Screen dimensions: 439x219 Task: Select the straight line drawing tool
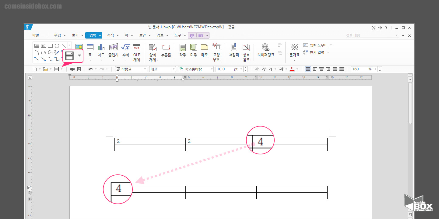[x=63, y=46]
